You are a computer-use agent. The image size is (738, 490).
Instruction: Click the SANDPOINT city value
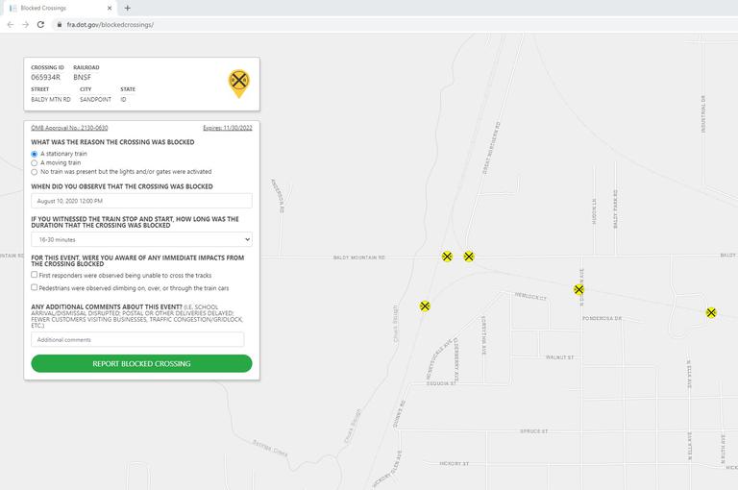point(95,100)
